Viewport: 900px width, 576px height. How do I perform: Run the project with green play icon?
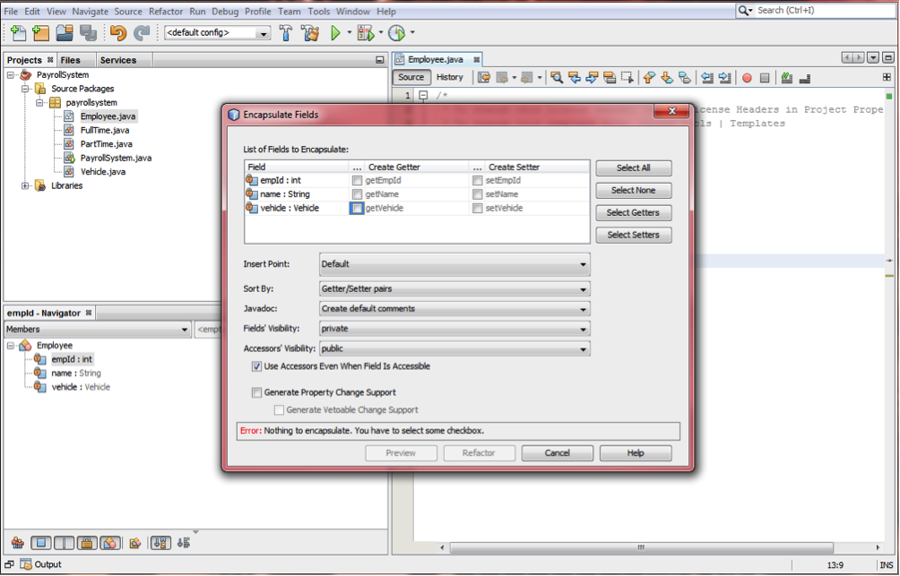tap(336, 33)
